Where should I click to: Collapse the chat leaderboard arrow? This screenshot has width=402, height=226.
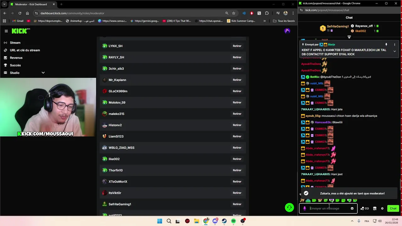click(x=349, y=37)
